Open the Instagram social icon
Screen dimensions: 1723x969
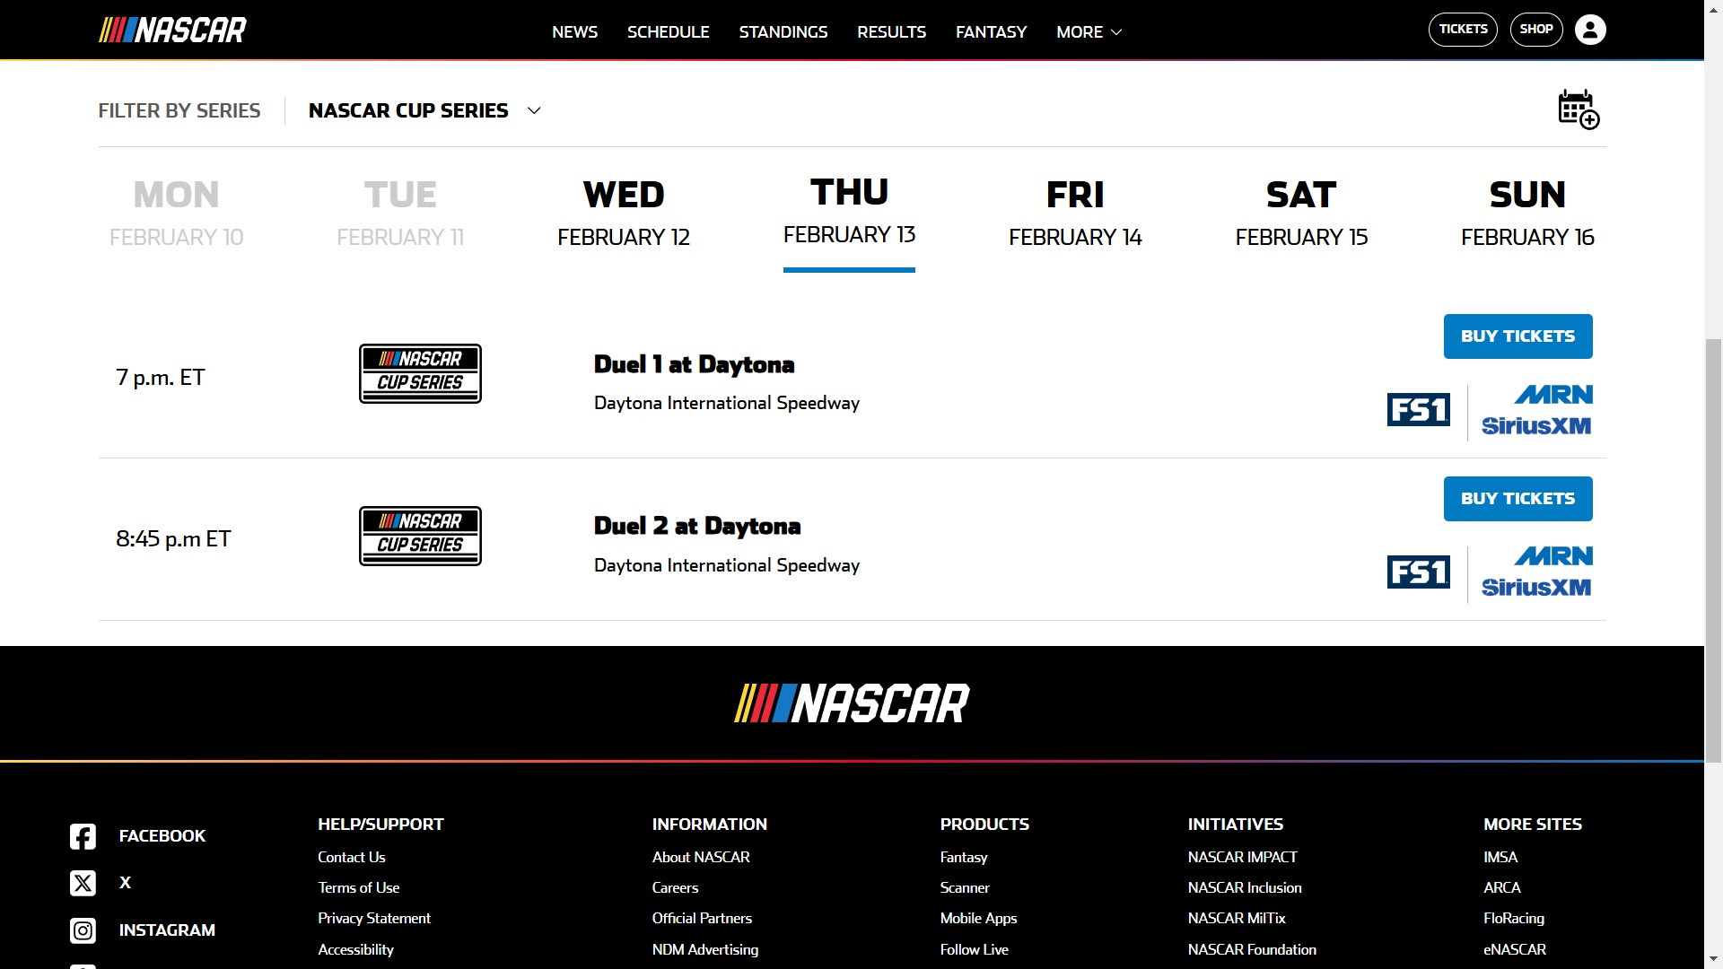point(83,930)
